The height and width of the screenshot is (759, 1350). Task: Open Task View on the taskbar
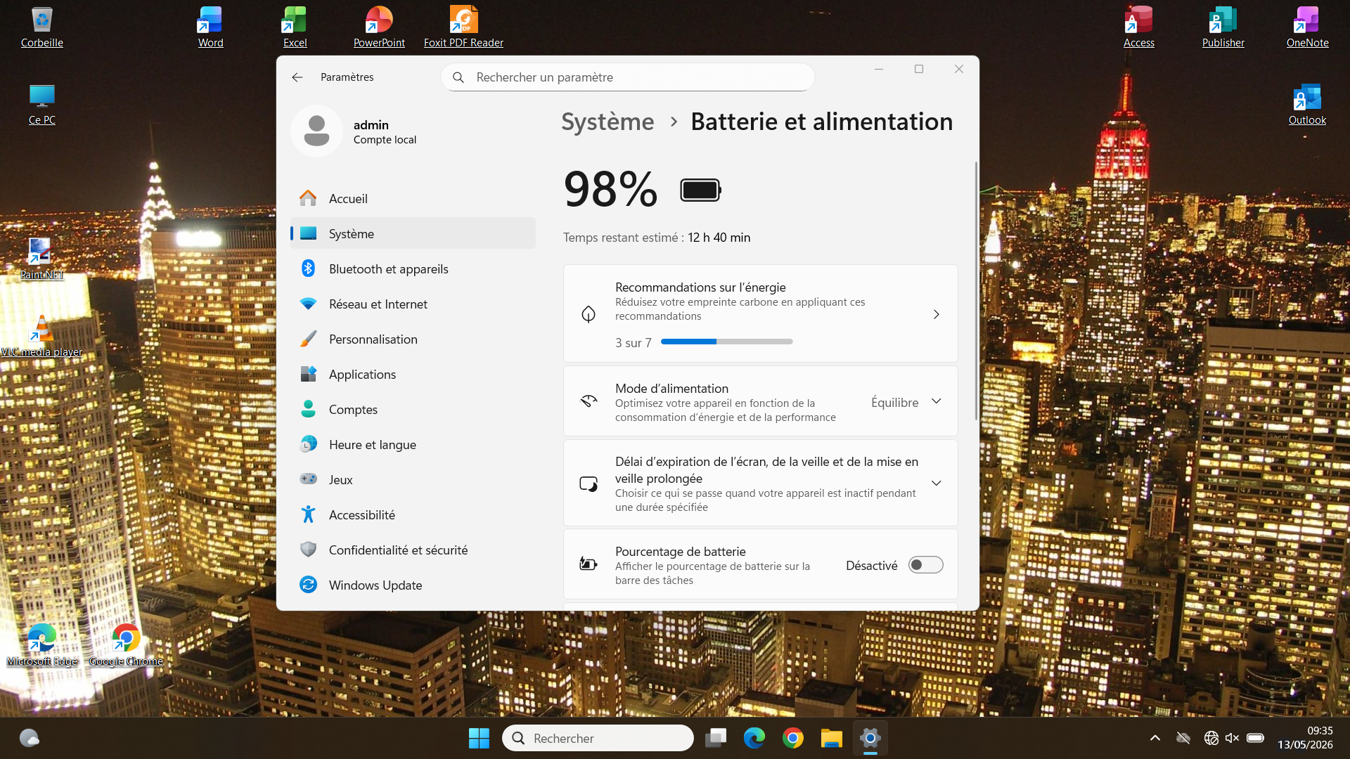point(716,738)
